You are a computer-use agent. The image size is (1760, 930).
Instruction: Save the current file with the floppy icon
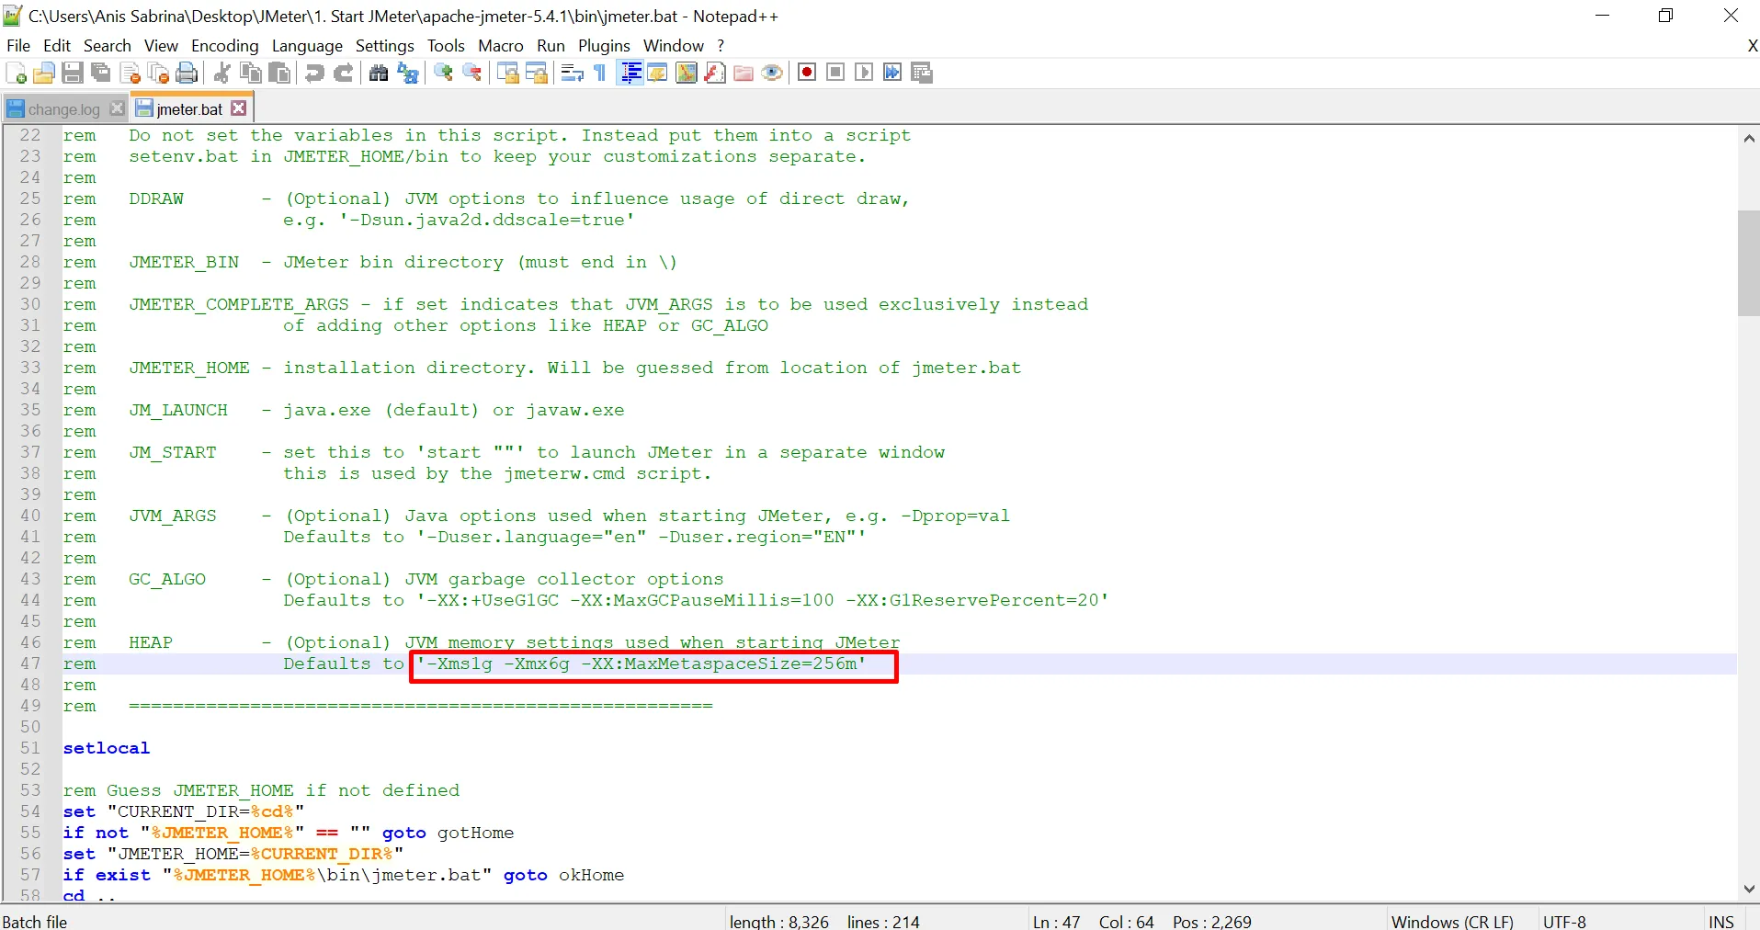pos(73,73)
